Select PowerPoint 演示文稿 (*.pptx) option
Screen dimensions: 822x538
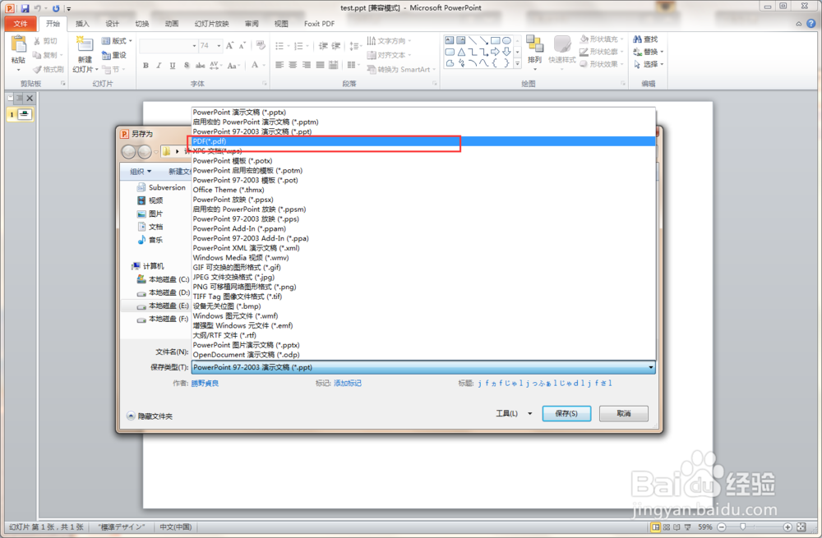tap(423, 112)
